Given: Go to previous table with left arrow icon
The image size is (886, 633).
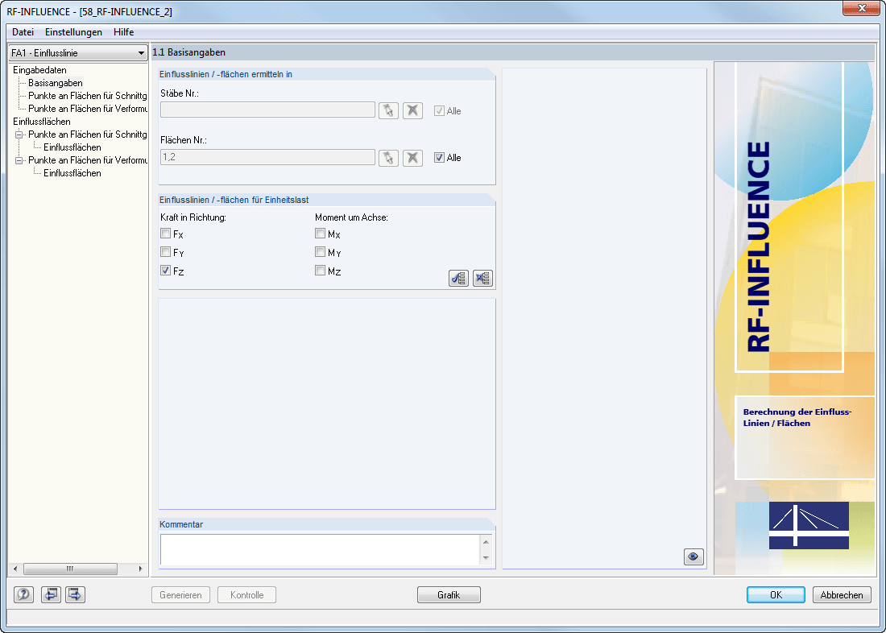Looking at the screenshot, I should [x=51, y=594].
